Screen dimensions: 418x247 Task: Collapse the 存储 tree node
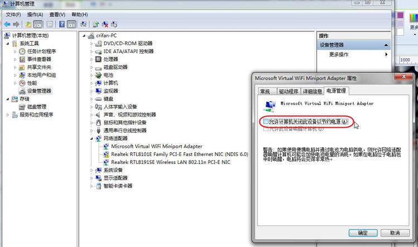click(x=7, y=99)
